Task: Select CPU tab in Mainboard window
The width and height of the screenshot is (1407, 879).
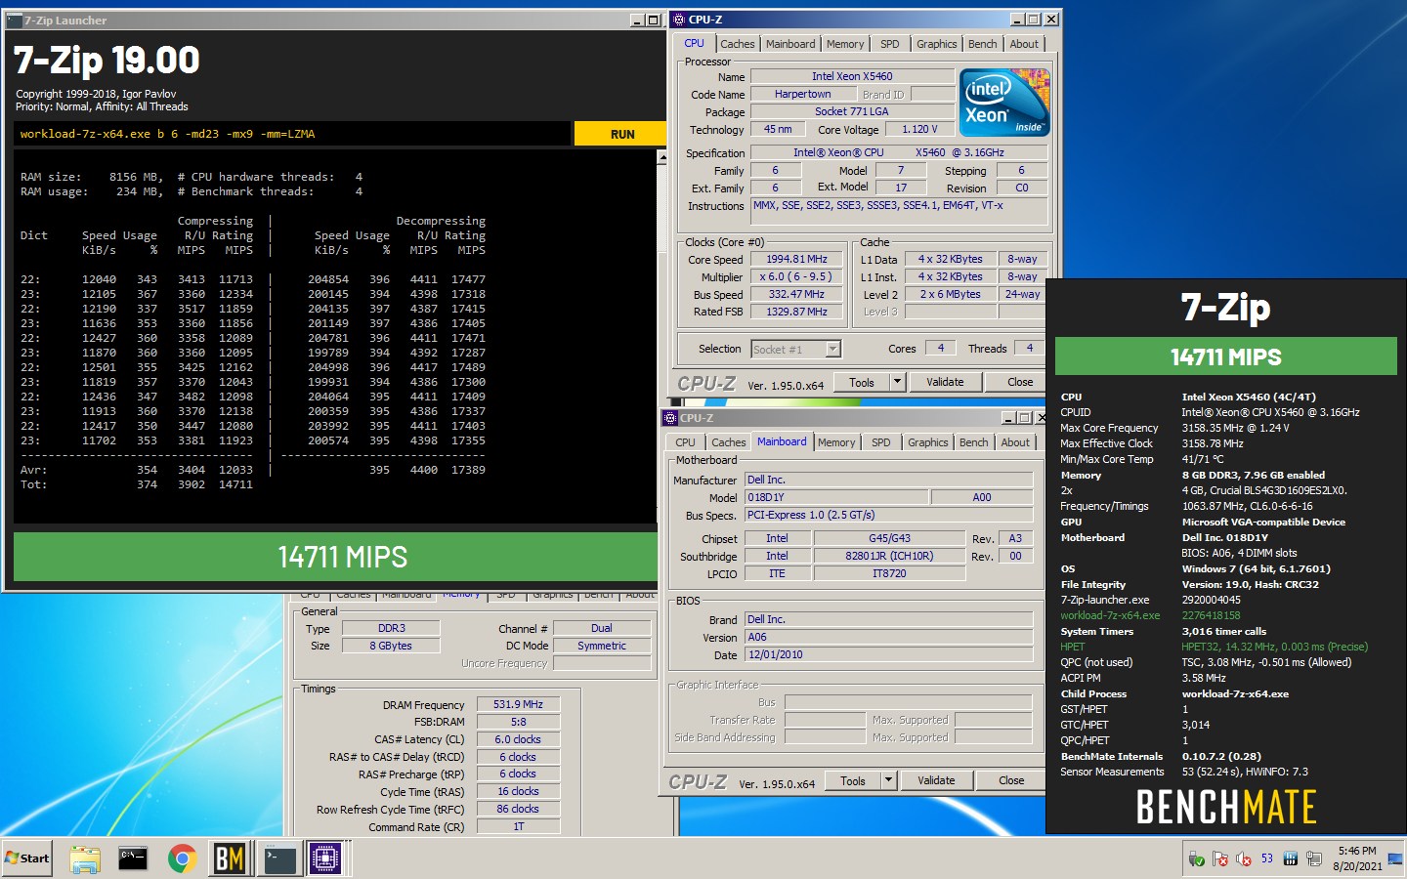Action: [685, 442]
